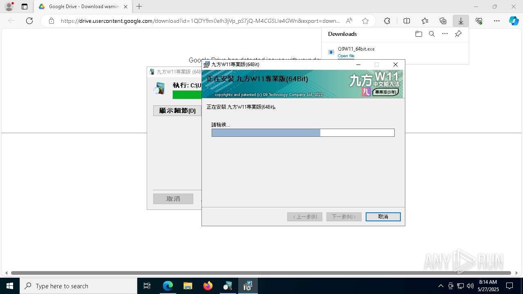Screen dimensions: 523x294
Task: Click the Open file link
Action: [346, 56]
